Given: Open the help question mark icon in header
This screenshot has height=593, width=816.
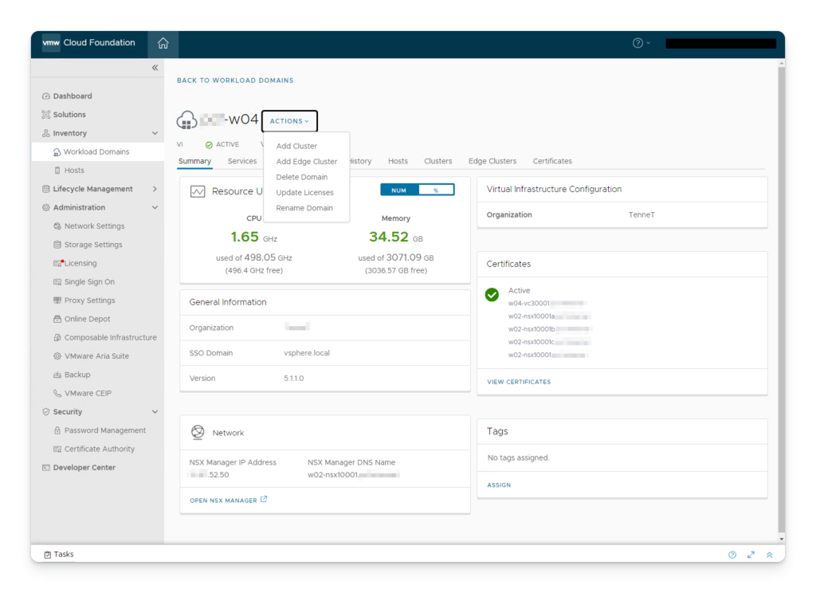Looking at the screenshot, I should (637, 43).
